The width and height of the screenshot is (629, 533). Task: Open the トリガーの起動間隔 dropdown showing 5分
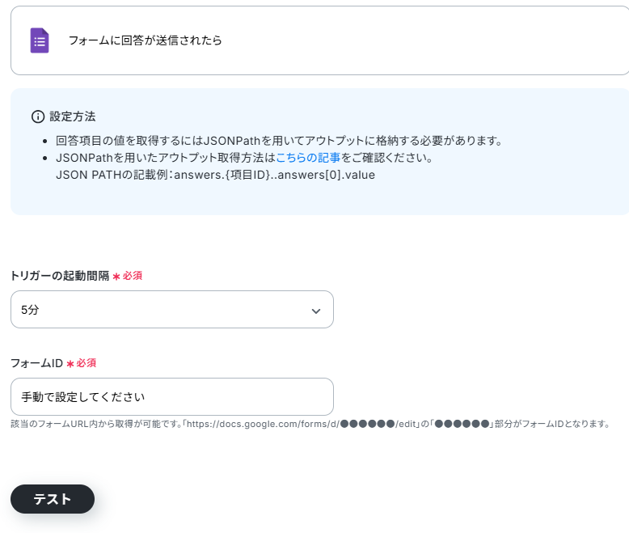[x=172, y=310]
